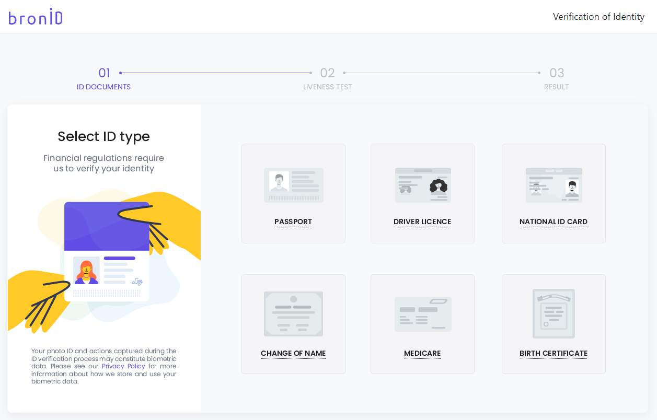The height and width of the screenshot is (420, 657).
Task: Open the Privacy Policy link
Action: pos(123,366)
